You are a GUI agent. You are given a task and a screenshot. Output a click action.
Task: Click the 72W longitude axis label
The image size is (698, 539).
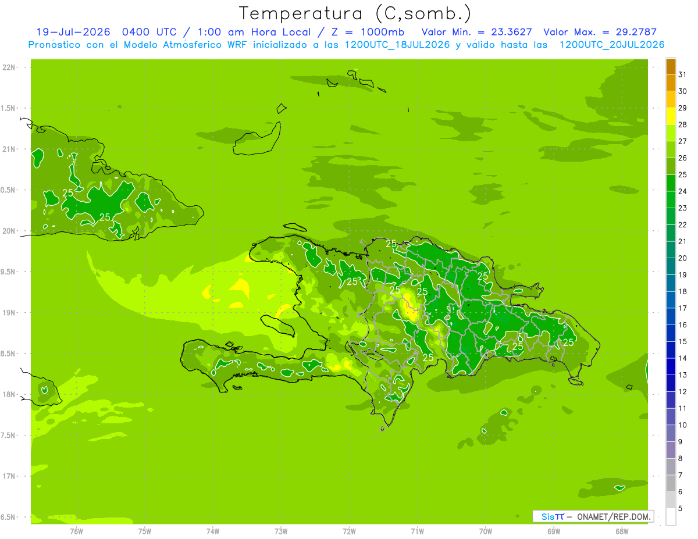tap(349, 531)
